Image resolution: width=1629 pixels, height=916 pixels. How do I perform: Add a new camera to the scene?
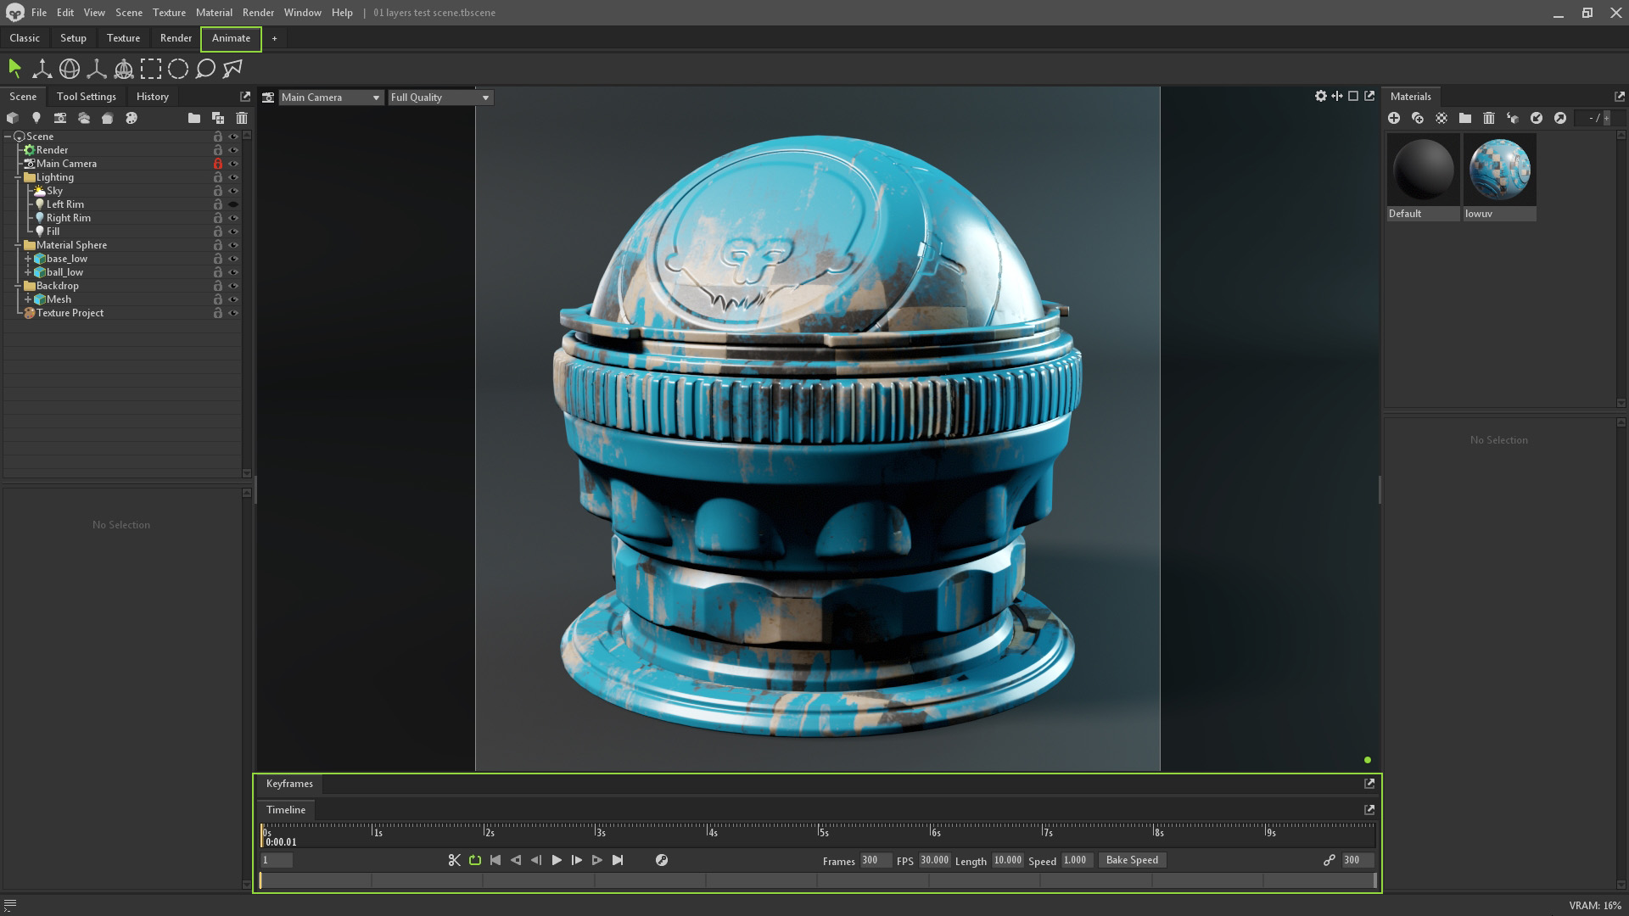[x=60, y=118]
